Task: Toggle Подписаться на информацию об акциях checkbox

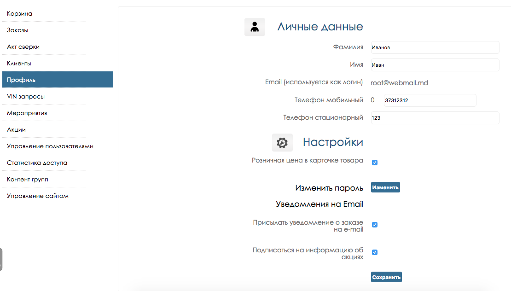Action: pyautogui.click(x=375, y=252)
